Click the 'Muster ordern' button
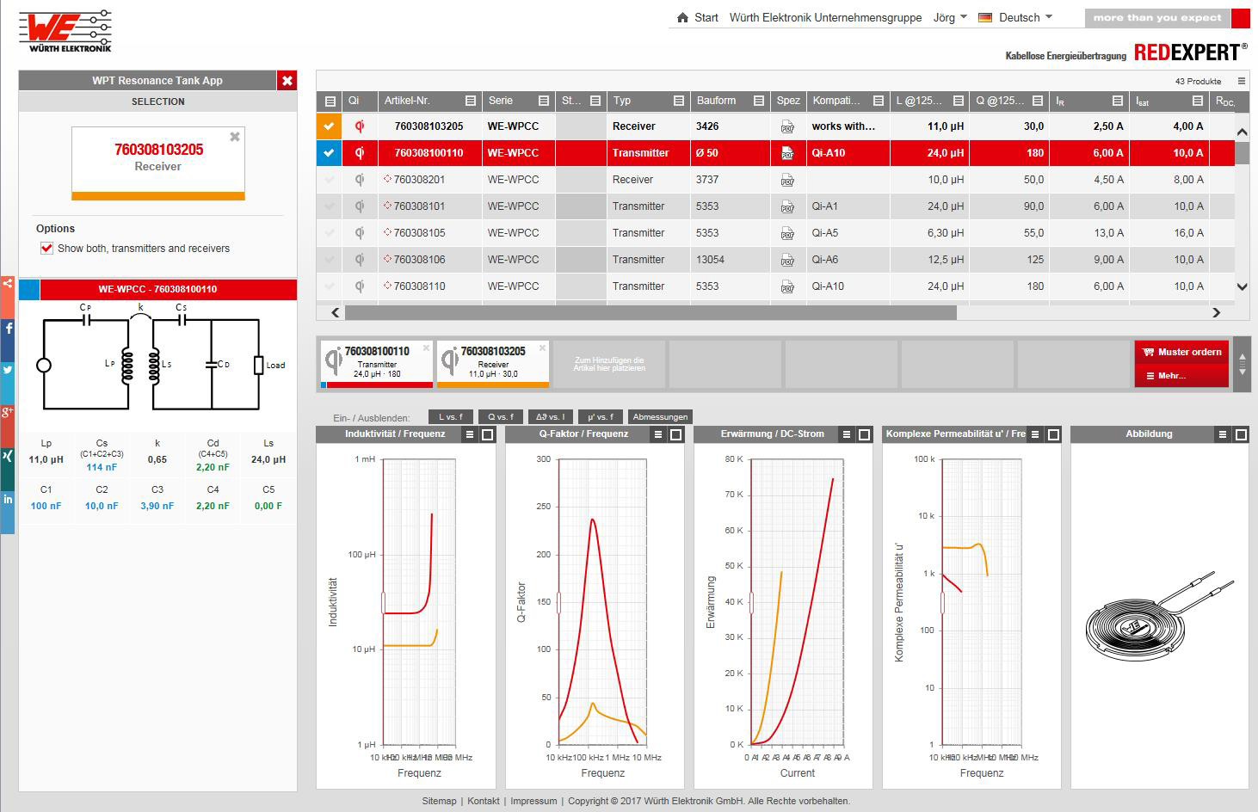 [1181, 352]
